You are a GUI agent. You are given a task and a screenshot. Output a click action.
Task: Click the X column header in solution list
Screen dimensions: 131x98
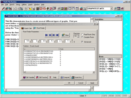pos(41,49)
